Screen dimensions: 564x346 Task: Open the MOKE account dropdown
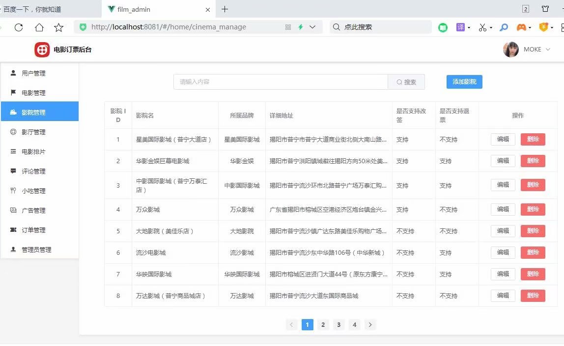tap(535, 49)
